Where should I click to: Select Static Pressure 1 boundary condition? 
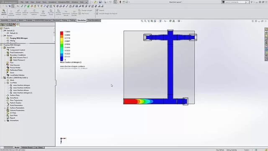tap(19, 60)
